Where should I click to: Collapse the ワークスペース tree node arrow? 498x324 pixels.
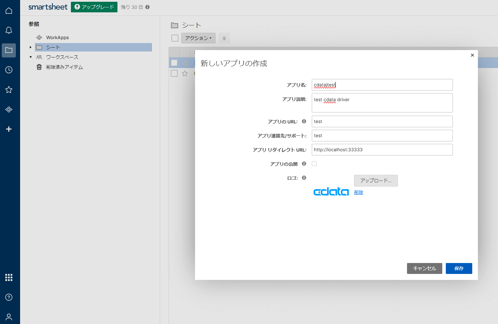[31, 57]
